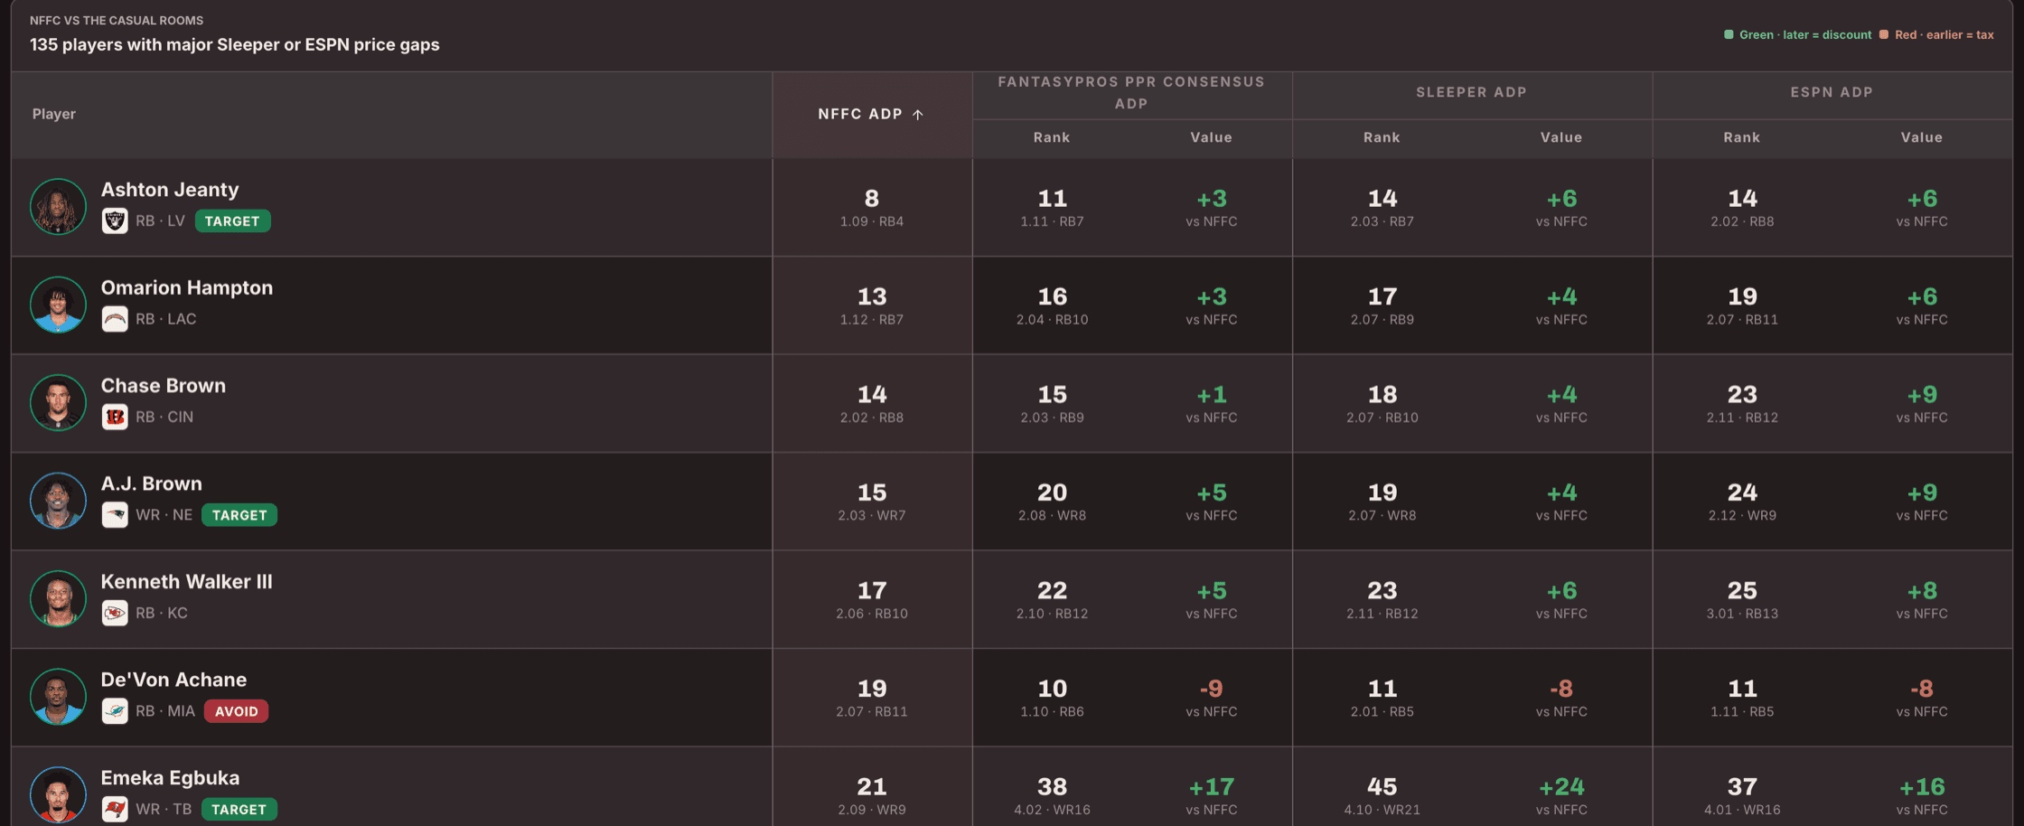
Task: Open Omarion Hampton player name
Action: (186, 287)
